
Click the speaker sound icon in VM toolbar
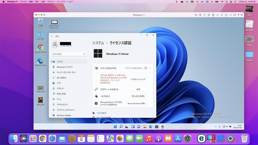[x=217, y=15]
